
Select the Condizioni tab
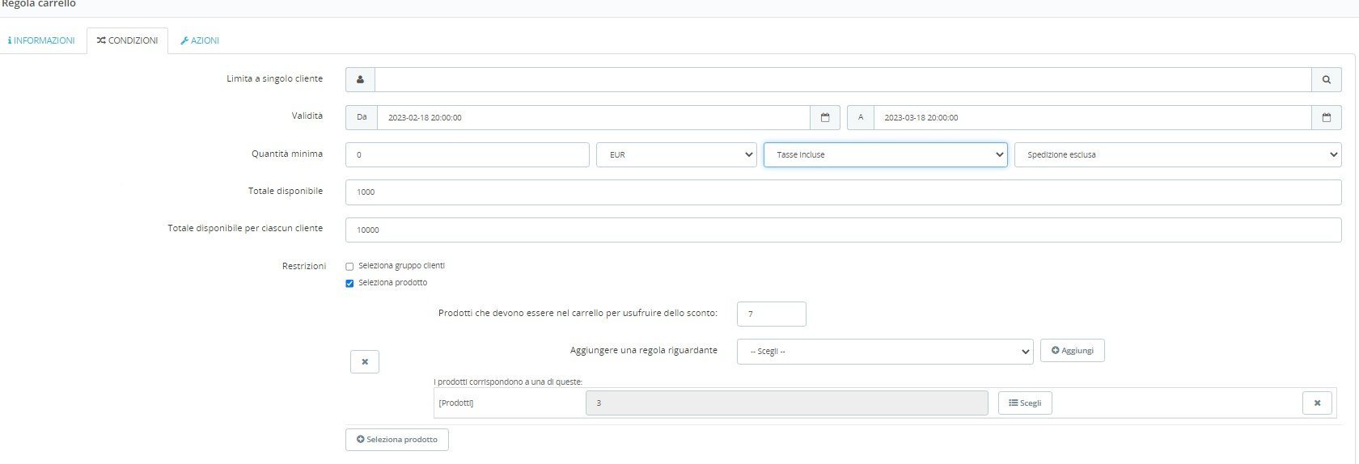127,40
